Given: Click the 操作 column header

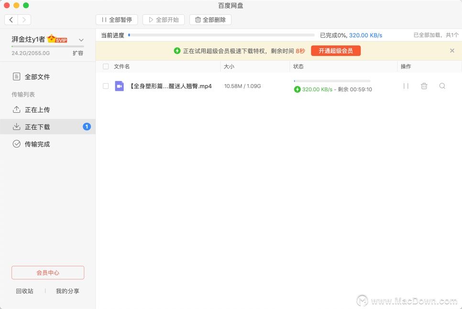Looking at the screenshot, I should coord(406,66).
